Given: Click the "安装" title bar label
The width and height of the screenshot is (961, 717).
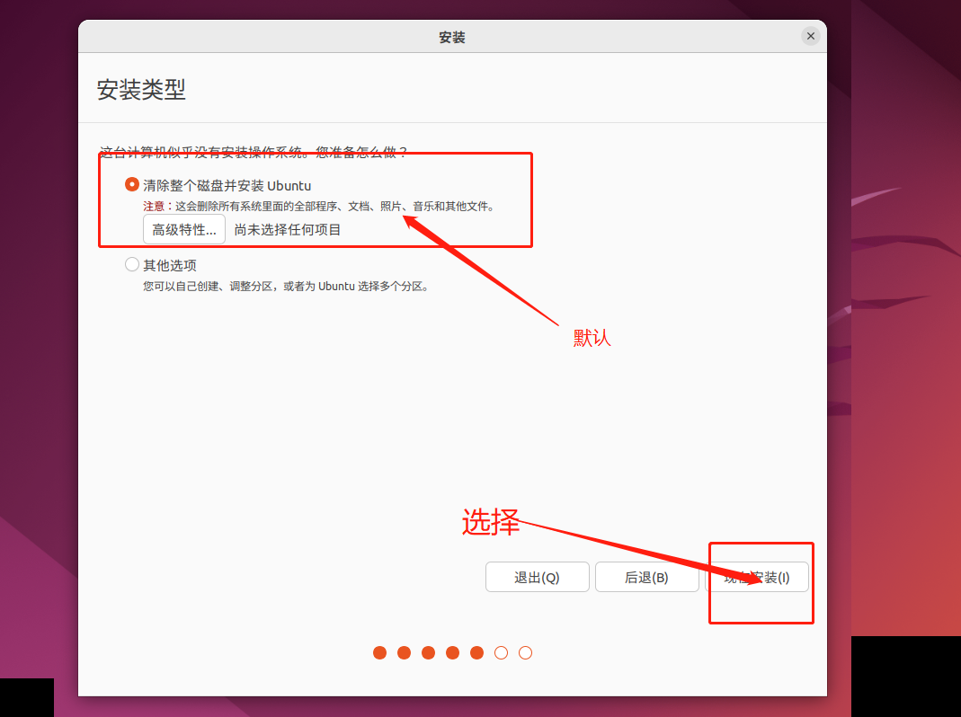Looking at the screenshot, I should point(451,38).
